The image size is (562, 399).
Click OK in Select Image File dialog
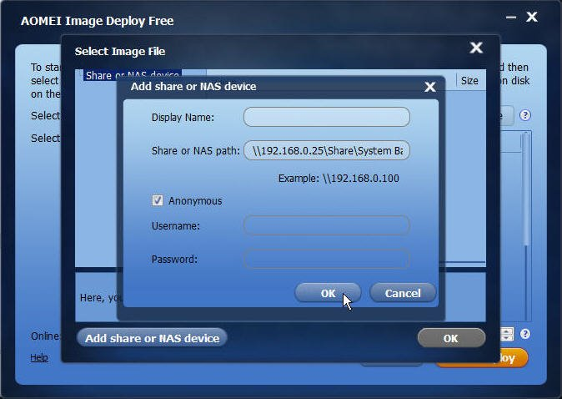pos(451,338)
